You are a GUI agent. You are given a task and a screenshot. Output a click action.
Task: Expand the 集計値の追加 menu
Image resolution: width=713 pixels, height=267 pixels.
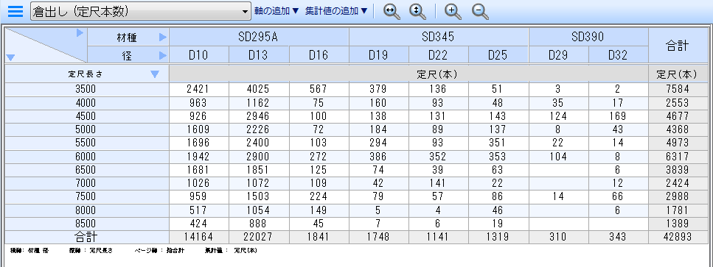336,11
